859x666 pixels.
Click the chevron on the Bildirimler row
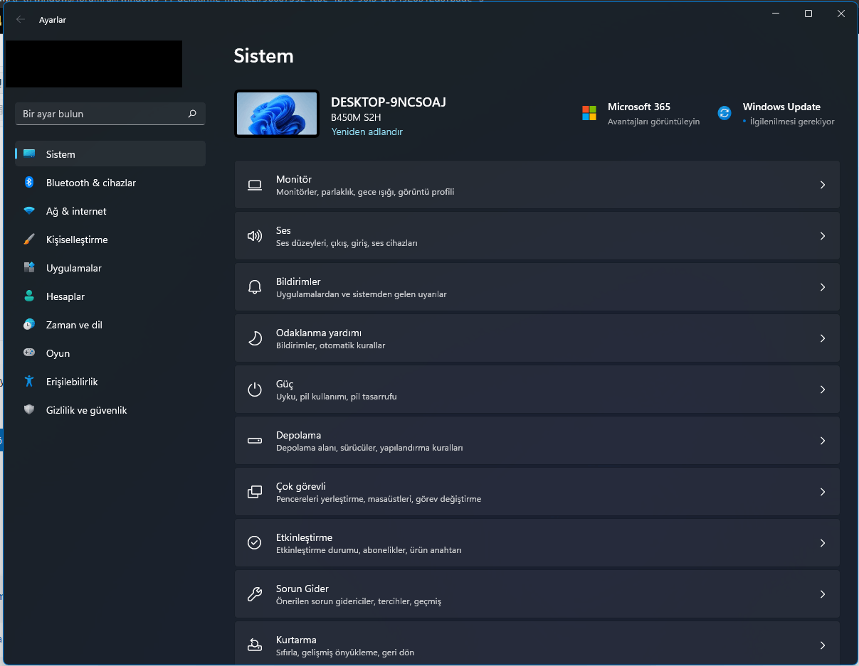tap(823, 287)
